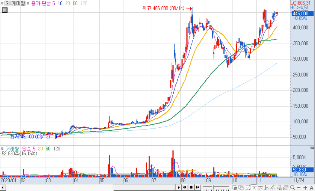Viewport: 315px width, 191px height.
Task: Click the eraser tool icon
Action: click(279, 188)
